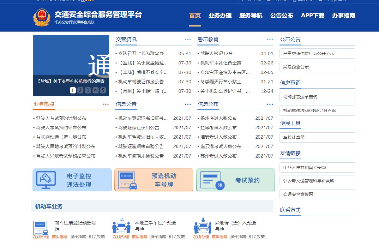The image size is (379, 246).
Task: Click the 车检计算器 tool button
Action: coord(317,138)
